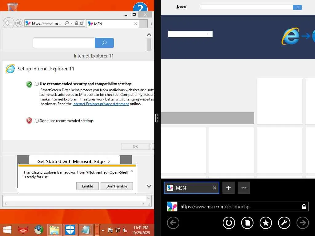Enable the Classic Explorer Bar add-on

pos(87,186)
